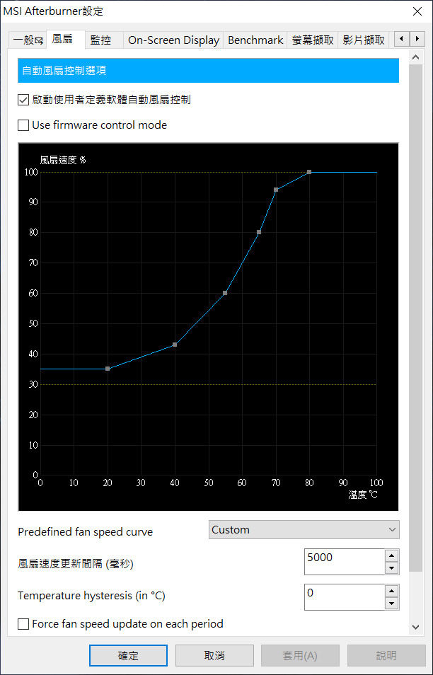Click the 溫度 ℃ axis label

click(363, 495)
